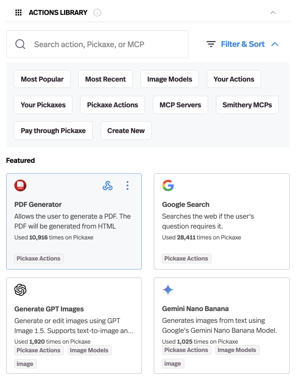Open the PDF Generator three-dot menu
Image resolution: width=299 pixels, height=379 pixels.
pos(127,185)
